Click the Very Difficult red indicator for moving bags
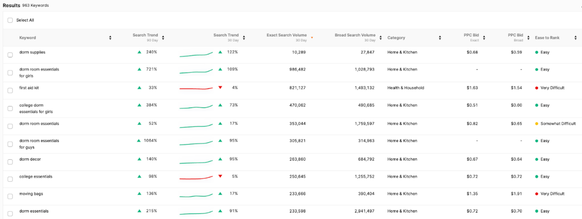This screenshot has height=219, width=582. pos(537,194)
